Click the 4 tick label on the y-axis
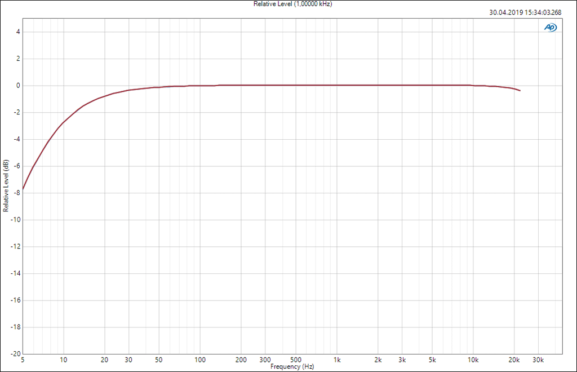The height and width of the screenshot is (372, 577). pos(18,32)
